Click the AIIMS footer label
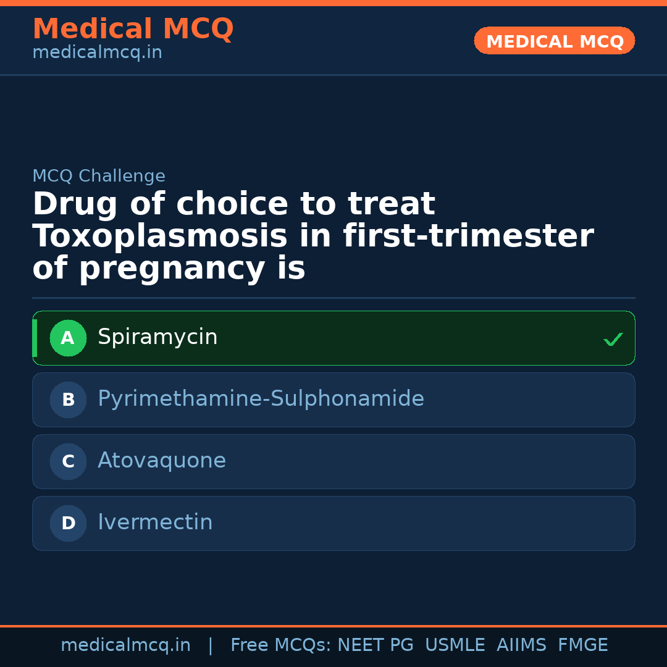Viewport: 667px width, 667px height. click(521, 645)
